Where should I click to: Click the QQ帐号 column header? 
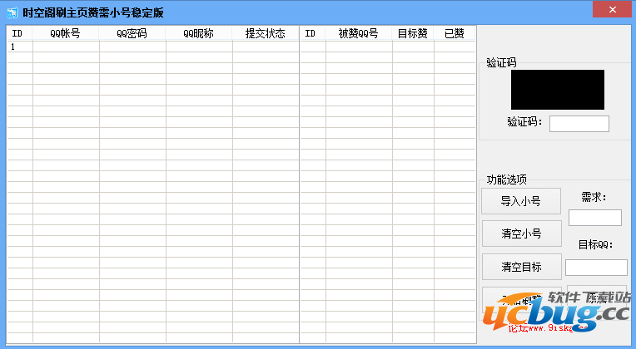point(66,33)
